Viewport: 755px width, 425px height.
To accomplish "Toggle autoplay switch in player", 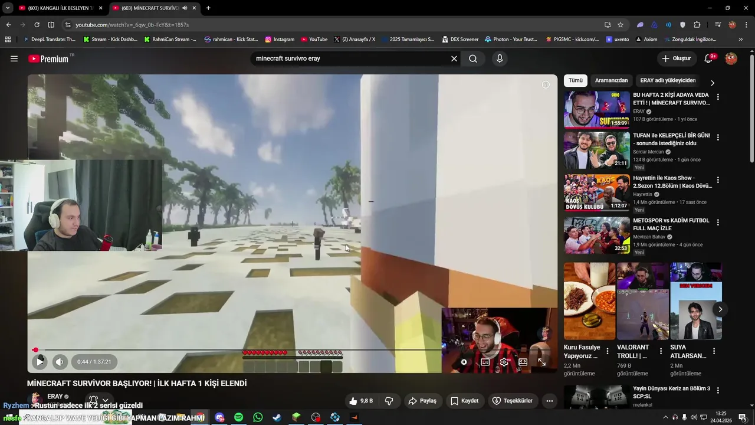I will 464,362.
